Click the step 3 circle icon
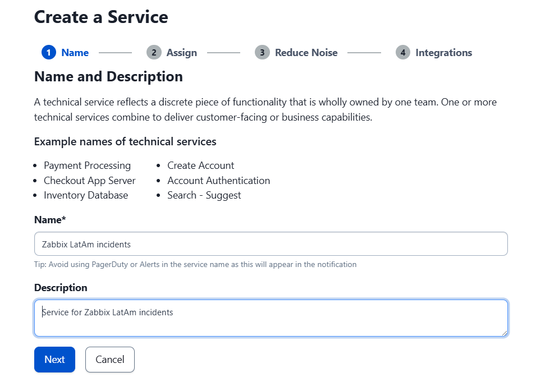The height and width of the screenshot is (382, 536). 262,52
